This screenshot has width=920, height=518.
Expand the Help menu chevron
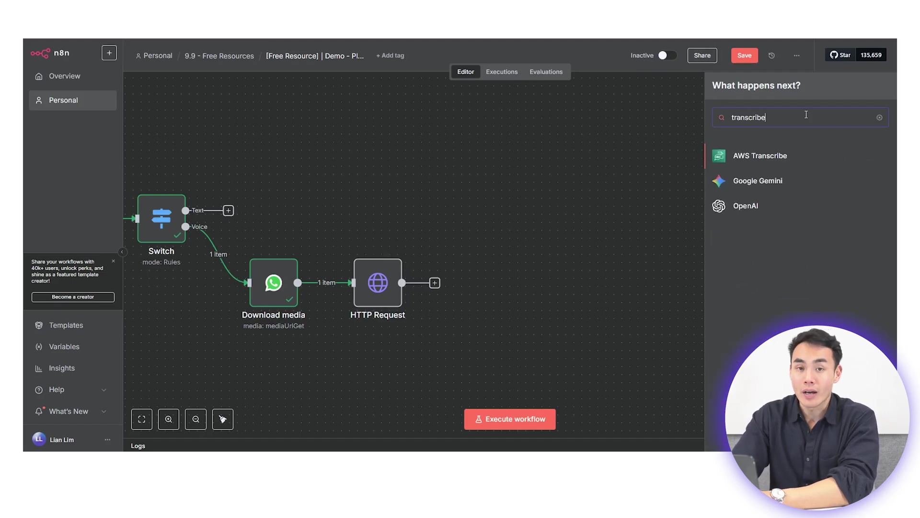coord(104,390)
